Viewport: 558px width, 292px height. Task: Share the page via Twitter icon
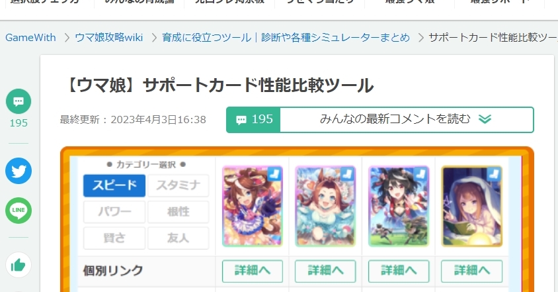tap(19, 171)
